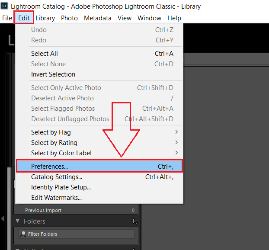Screen dimensions: 269x250
Task: Choose Select All from Edit menu
Action: tap(45, 54)
